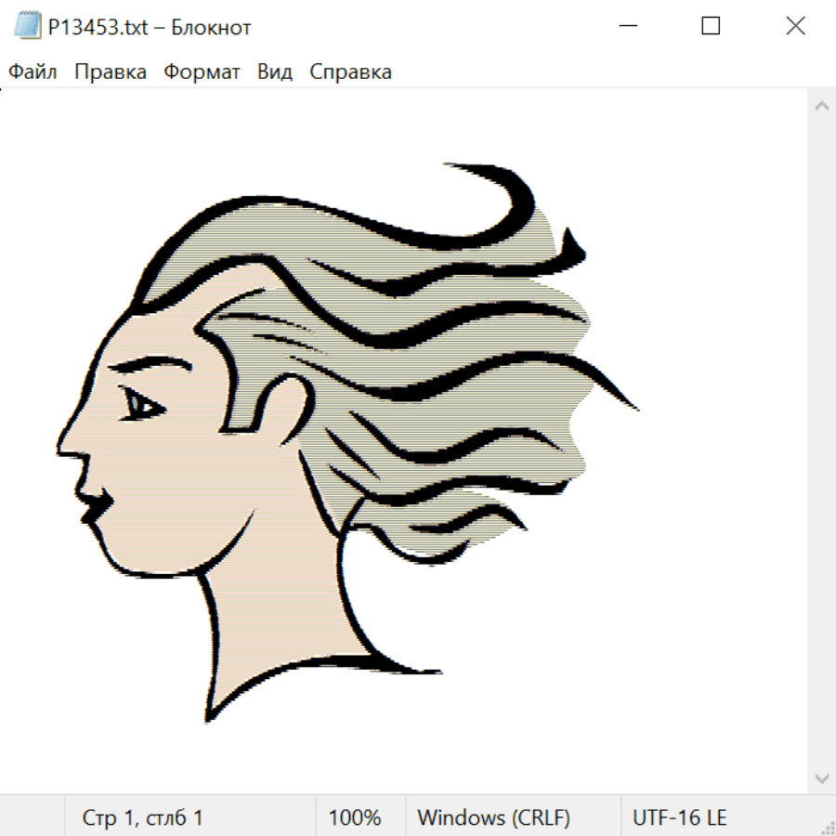Image resolution: width=836 pixels, height=836 pixels.
Task: Close the P13453.txt Notepad window
Action: pos(795,26)
